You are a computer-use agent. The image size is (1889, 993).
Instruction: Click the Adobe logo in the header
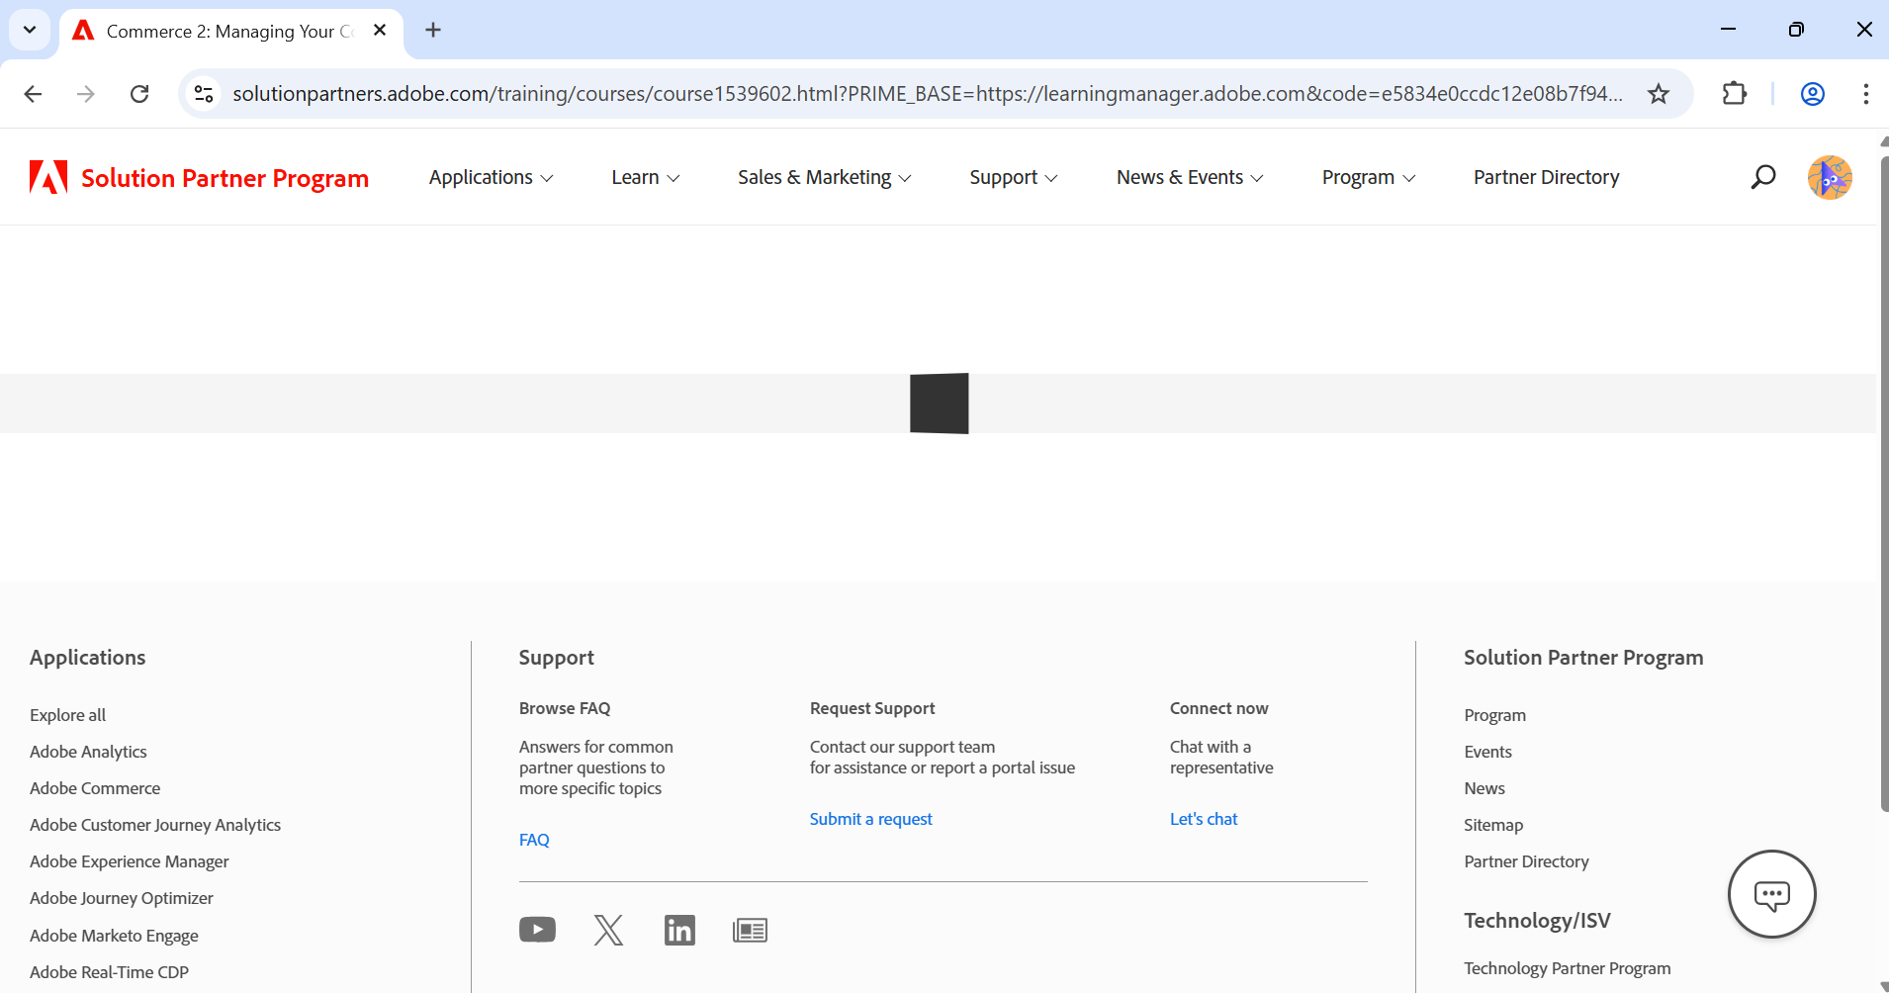pos(48,177)
